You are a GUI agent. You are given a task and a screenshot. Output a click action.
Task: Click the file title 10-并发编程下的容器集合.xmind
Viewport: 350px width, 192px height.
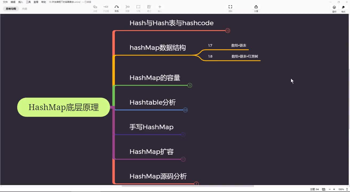(x=65, y=2)
